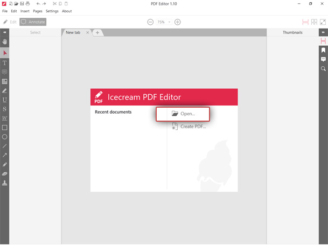Zoom out with the minus button
328x252 pixels.
coord(150,22)
